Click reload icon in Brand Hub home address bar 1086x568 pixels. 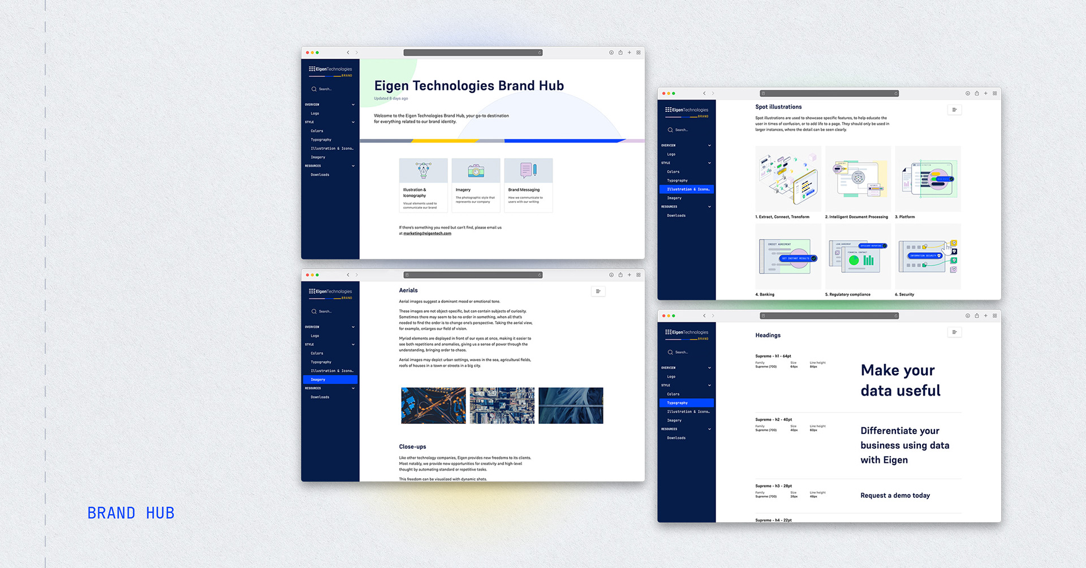click(x=540, y=53)
